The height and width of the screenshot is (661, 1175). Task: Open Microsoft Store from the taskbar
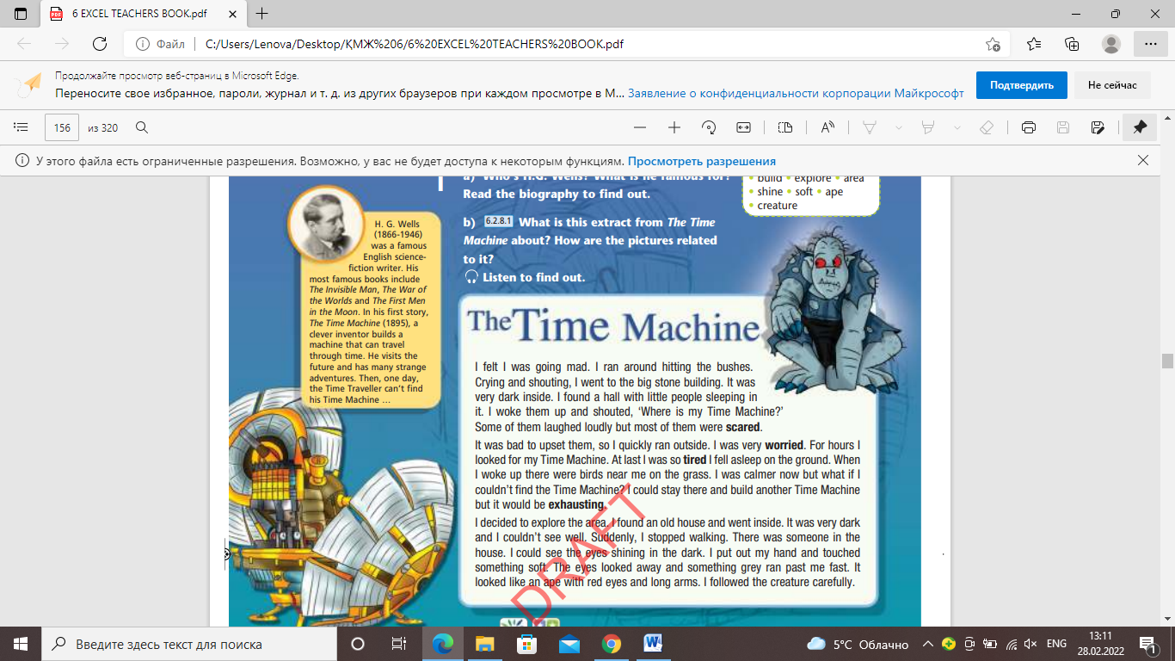pyautogui.click(x=526, y=644)
